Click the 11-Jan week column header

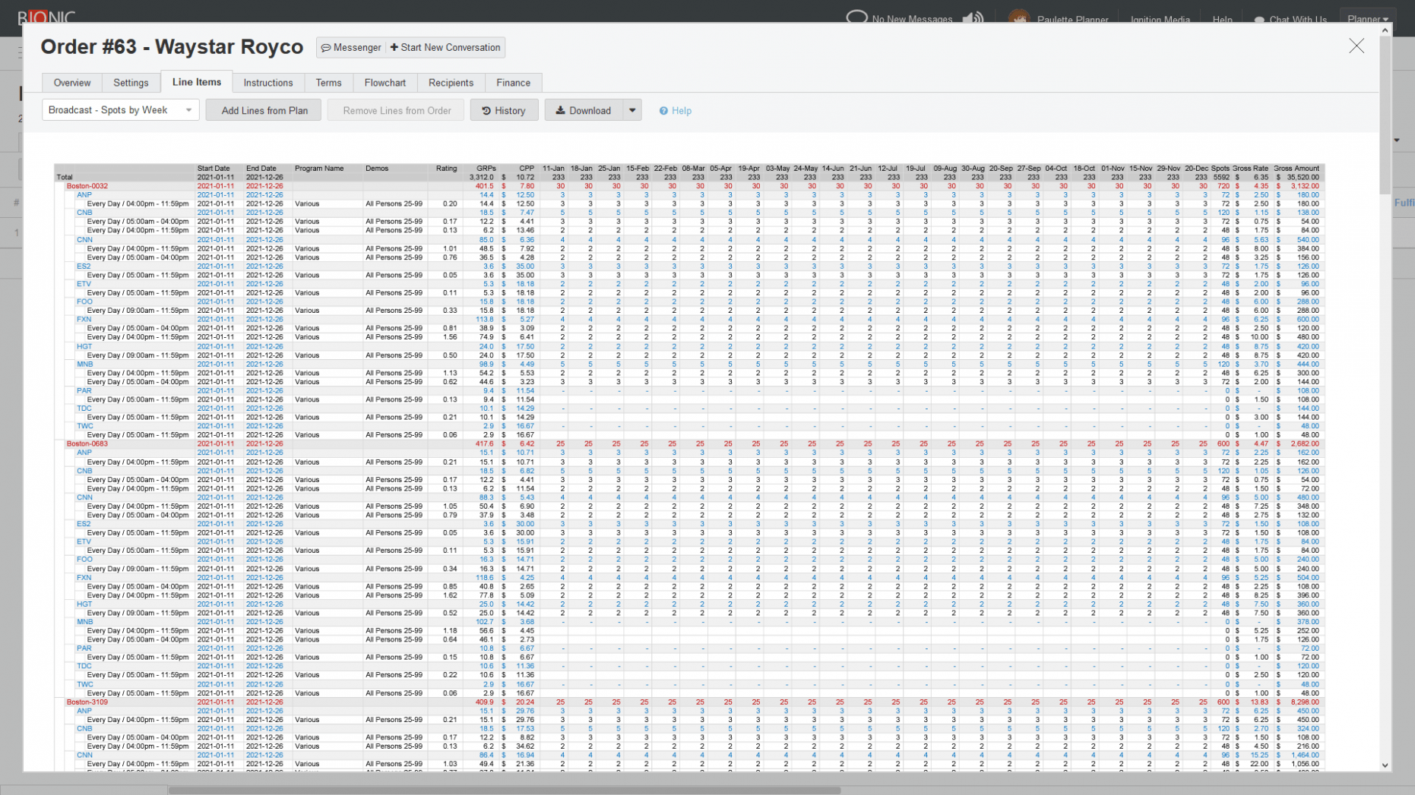(x=553, y=169)
